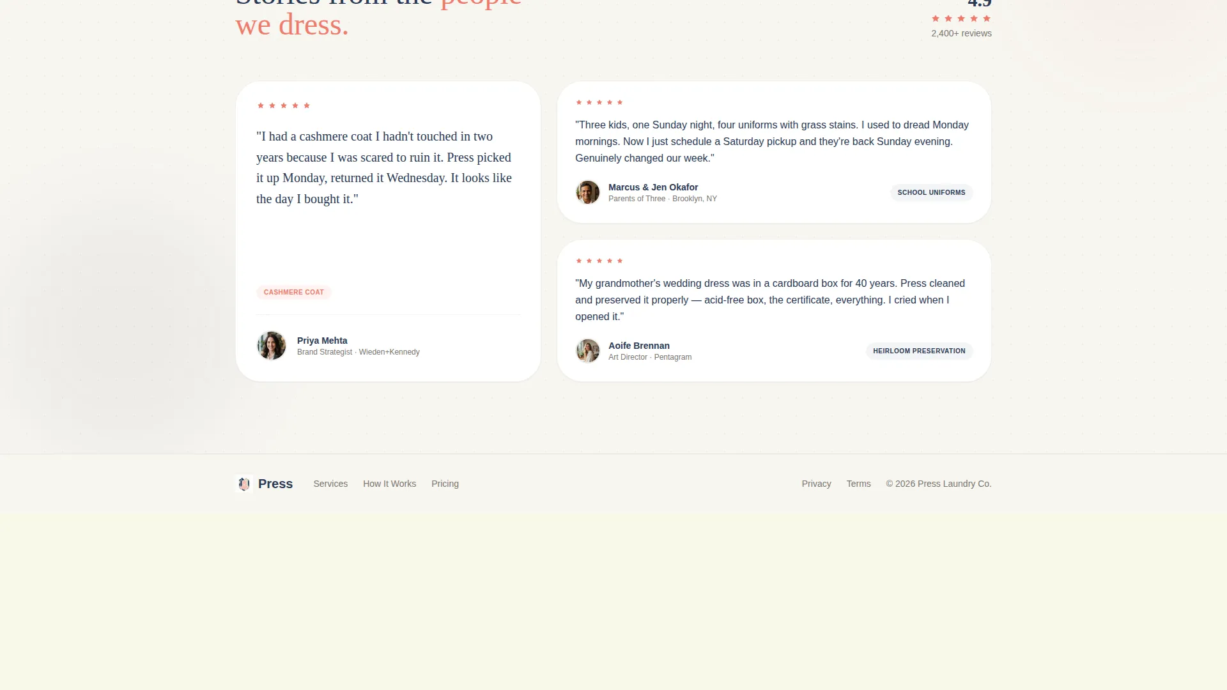The height and width of the screenshot is (690, 1227).
Task: Click '© 2026 Press Laundry Co.' text
Action: coord(939,484)
